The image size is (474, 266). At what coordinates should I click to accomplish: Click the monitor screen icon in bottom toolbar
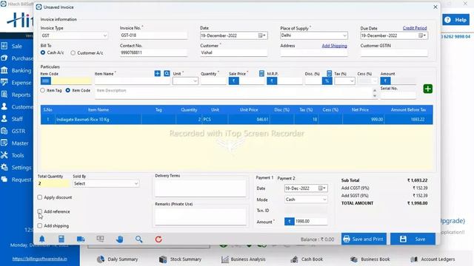point(100,239)
